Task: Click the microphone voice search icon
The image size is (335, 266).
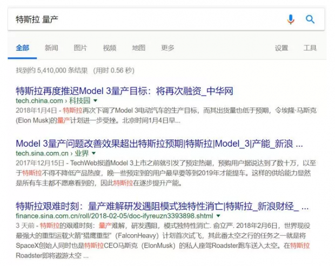Action: tap(291, 19)
